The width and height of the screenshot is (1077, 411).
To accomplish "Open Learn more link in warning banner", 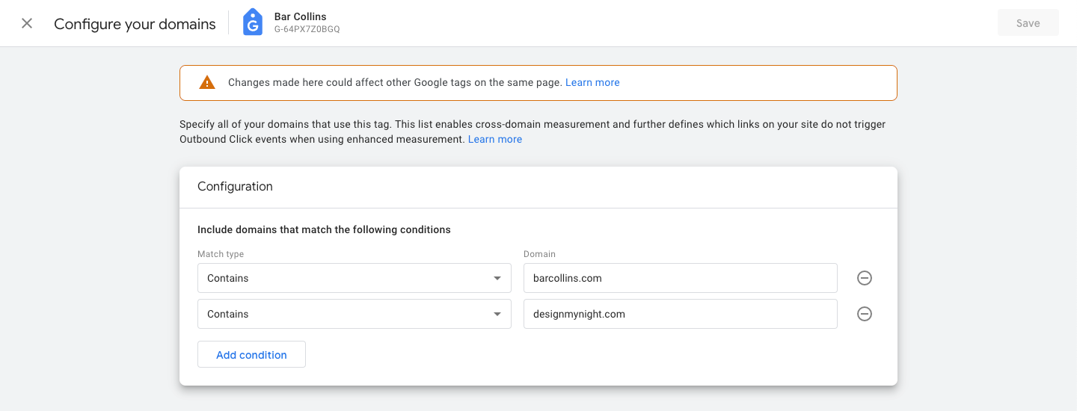I will [x=592, y=83].
